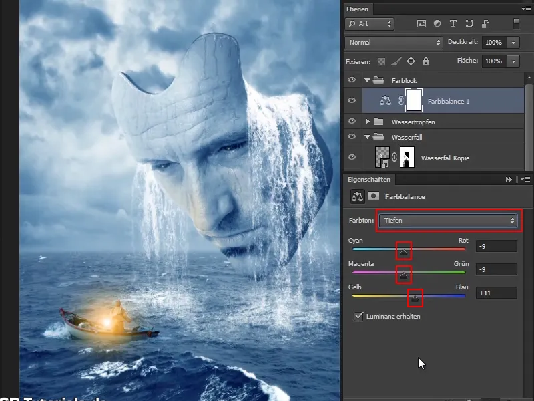Hide the Wasserfall Kopie layer
The image size is (534, 401).
pos(352,157)
